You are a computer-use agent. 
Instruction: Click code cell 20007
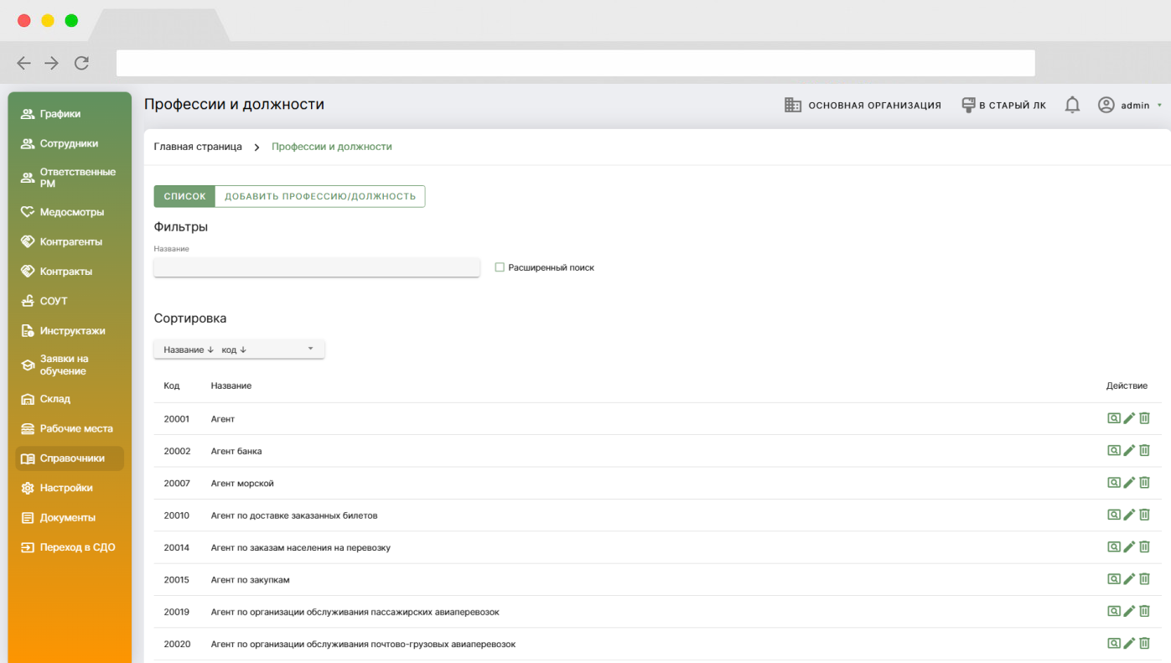point(177,483)
